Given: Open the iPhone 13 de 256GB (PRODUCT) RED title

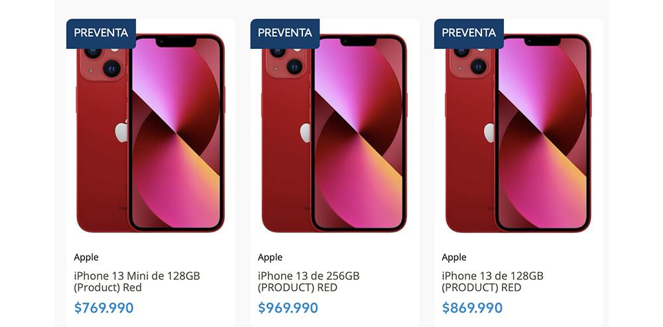Looking at the screenshot, I should [x=309, y=282].
